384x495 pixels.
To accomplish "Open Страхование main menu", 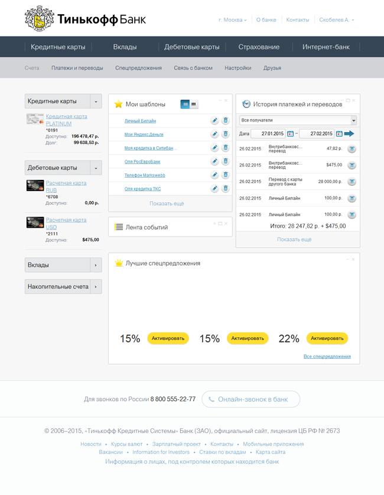I will 259,47.
